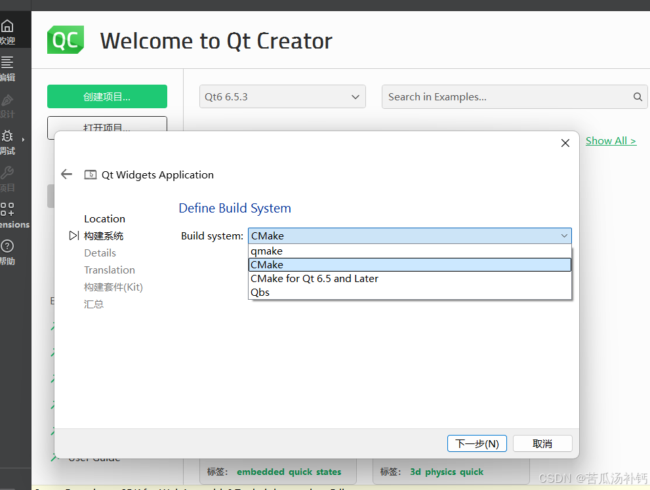Switch to Edit mode in sidebar
Screen dimensions: 650x490
(x=7, y=62)
